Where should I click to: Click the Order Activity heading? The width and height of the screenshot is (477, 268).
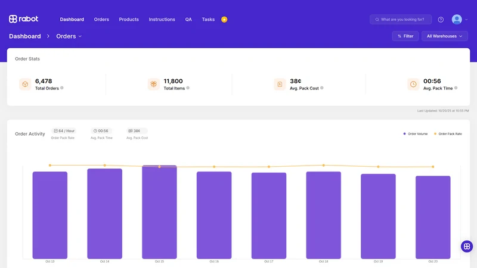point(30,133)
